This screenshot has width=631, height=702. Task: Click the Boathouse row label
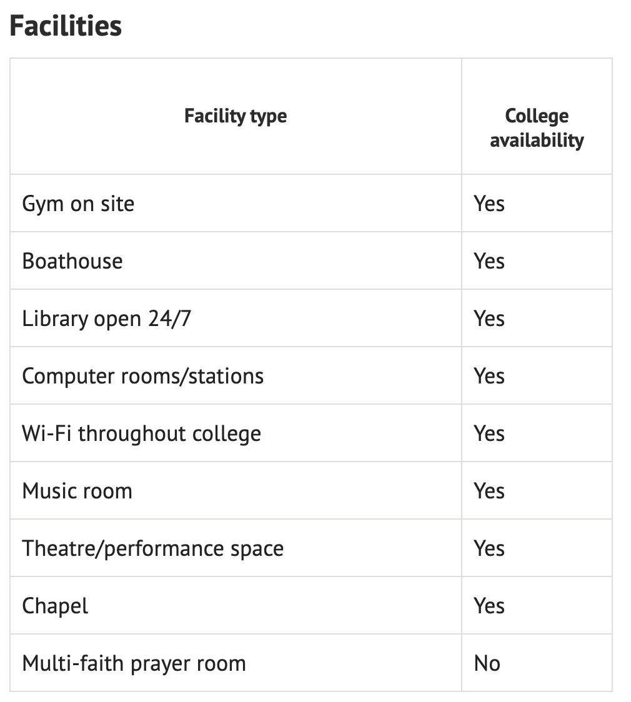click(x=72, y=261)
